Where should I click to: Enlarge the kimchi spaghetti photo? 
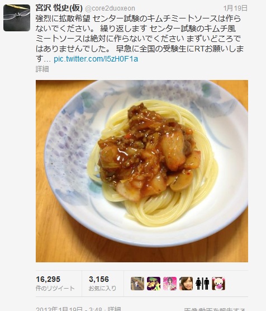(x=142, y=171)
